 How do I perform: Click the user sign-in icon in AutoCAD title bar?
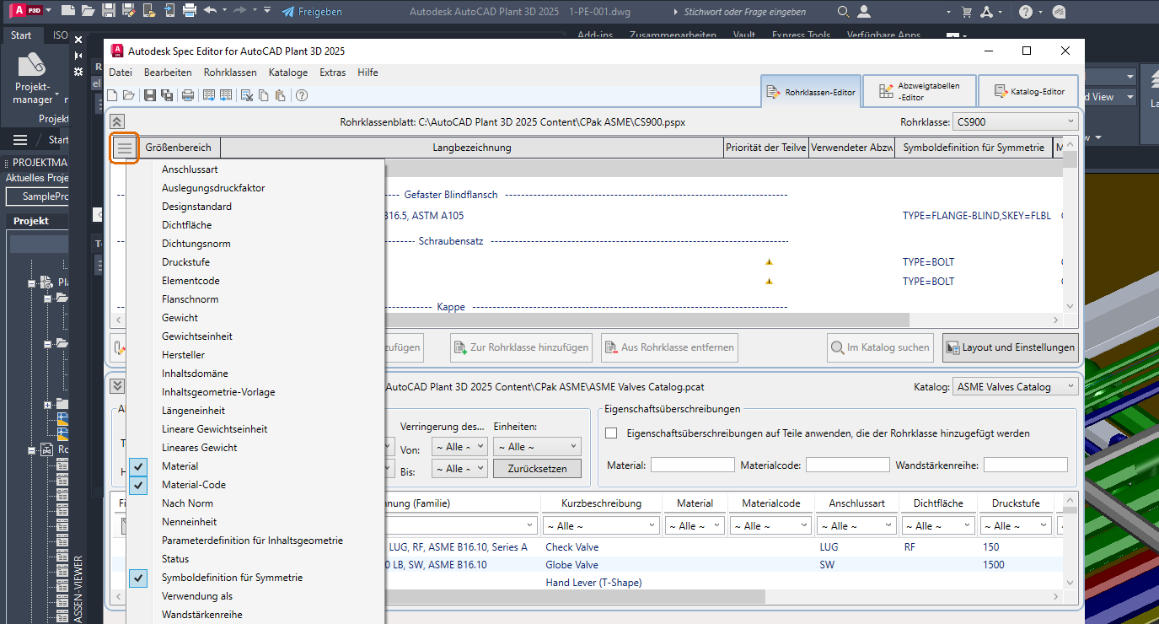click(x=864, y=12)
